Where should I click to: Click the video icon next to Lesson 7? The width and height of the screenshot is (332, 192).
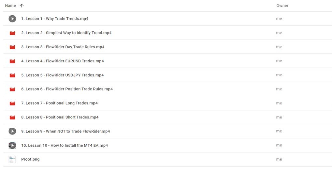pyautogui.click(x=12, y=103)
